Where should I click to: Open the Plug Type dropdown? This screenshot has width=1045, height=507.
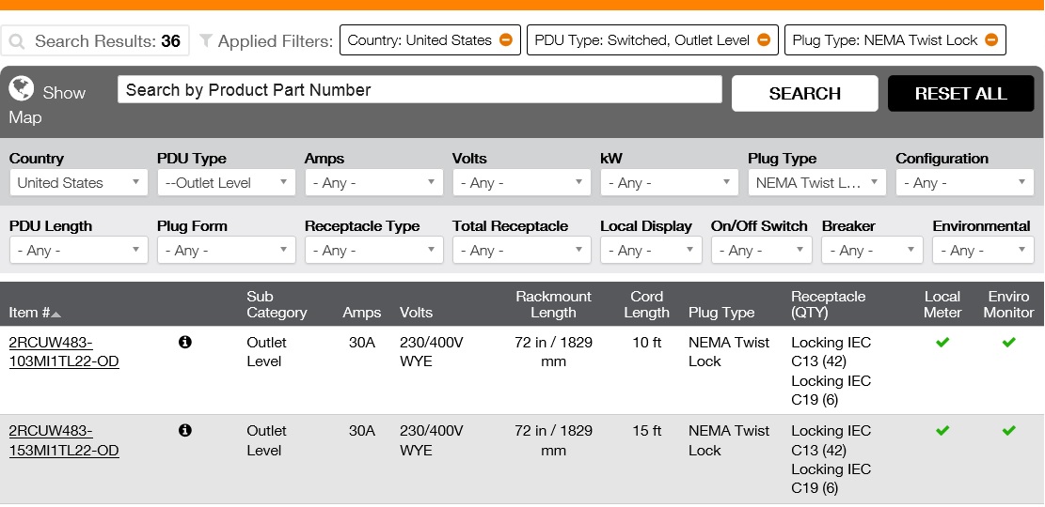point(816,183)
